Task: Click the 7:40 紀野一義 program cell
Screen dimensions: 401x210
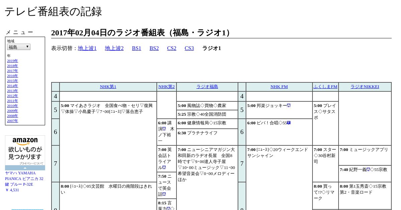Action: coord(365,174)
